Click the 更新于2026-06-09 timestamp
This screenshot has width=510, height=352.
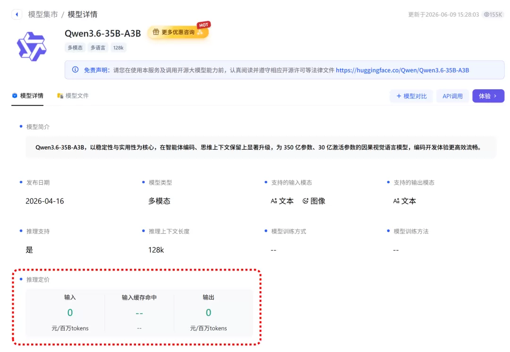pos(443,15)
